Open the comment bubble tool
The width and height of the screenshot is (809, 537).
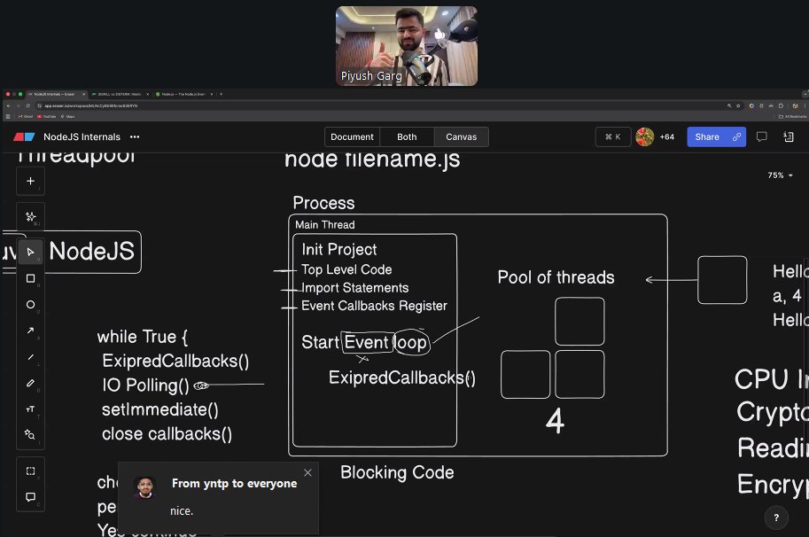click(x=30, y=496)
